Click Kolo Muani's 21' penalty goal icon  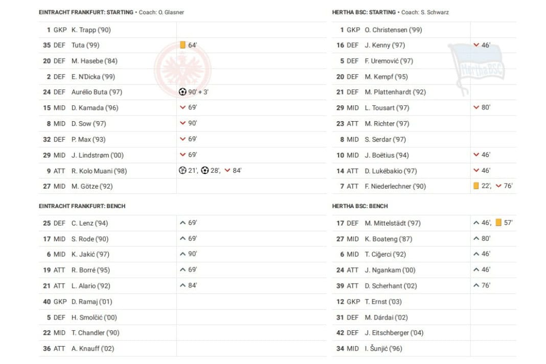tap(183, 171)
